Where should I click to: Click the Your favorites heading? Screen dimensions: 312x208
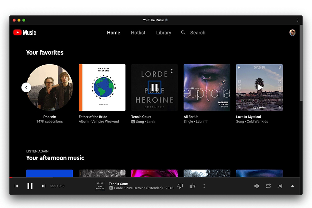coord(45,52)
